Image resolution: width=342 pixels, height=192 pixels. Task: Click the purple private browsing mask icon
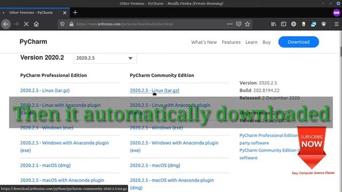[337, 13]
